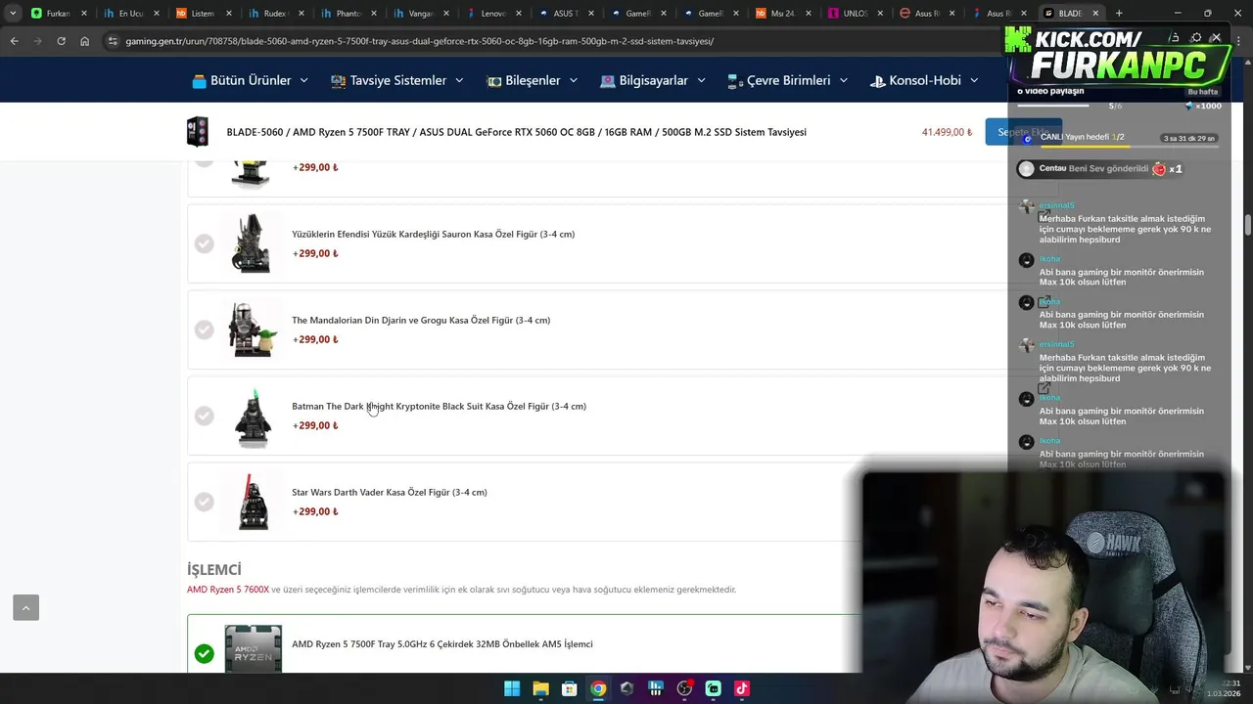Viewport: 1253px width, 704px height.
Task: View site information icon in address bar
Action: tap(113, 41)
